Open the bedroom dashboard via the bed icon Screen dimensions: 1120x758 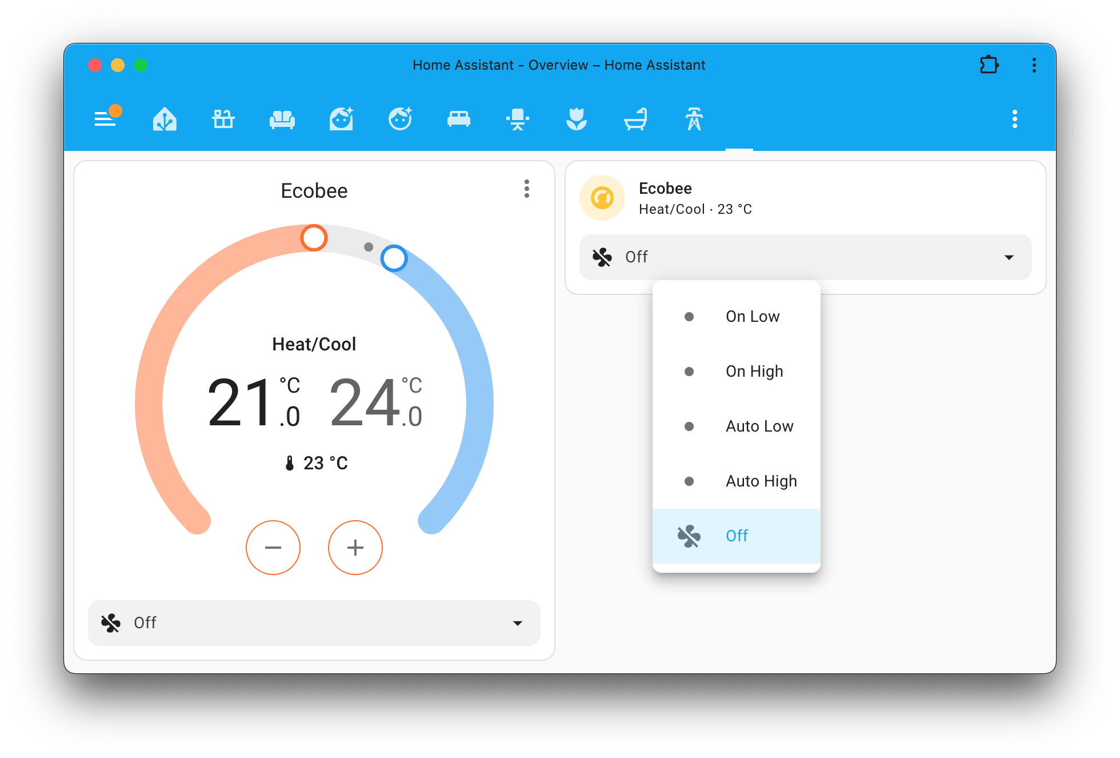tap(459, 119)
